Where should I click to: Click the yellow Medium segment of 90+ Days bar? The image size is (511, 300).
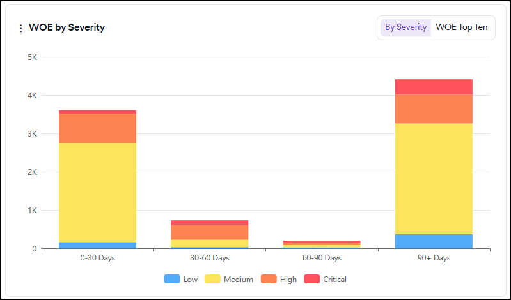434,179
